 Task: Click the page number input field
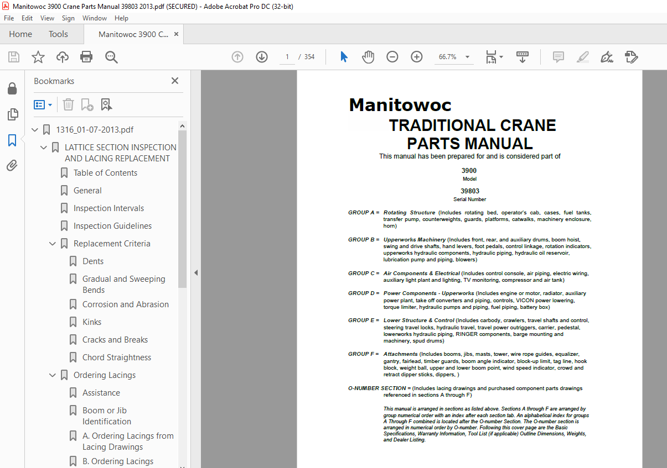(x=287, y=57)
